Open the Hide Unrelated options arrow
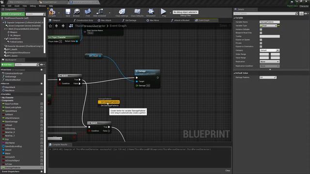The image size is (310, 174). tap(109, 13)
